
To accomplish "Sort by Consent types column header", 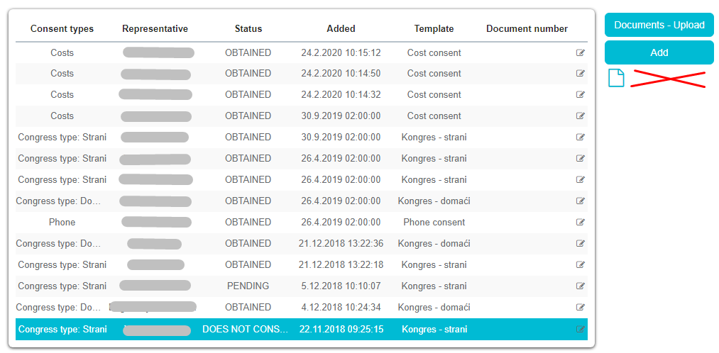I will click(62, 29).
